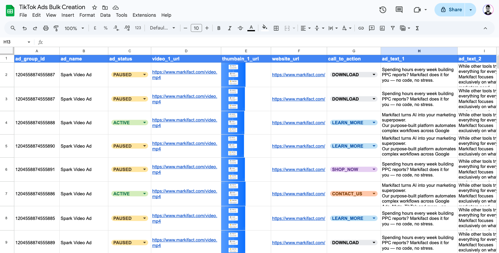Click the font size input field
Screen dimensions: 499x253
[x=196, y=28]
